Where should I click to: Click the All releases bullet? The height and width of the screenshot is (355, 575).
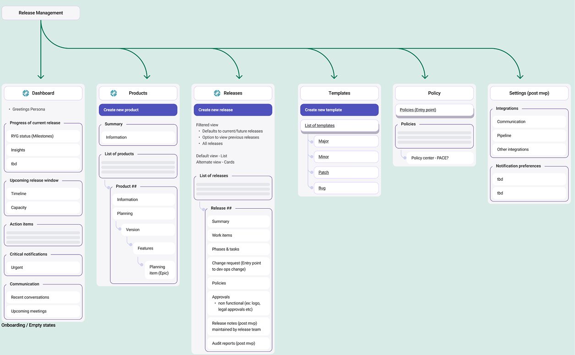[x=213, y=144]
